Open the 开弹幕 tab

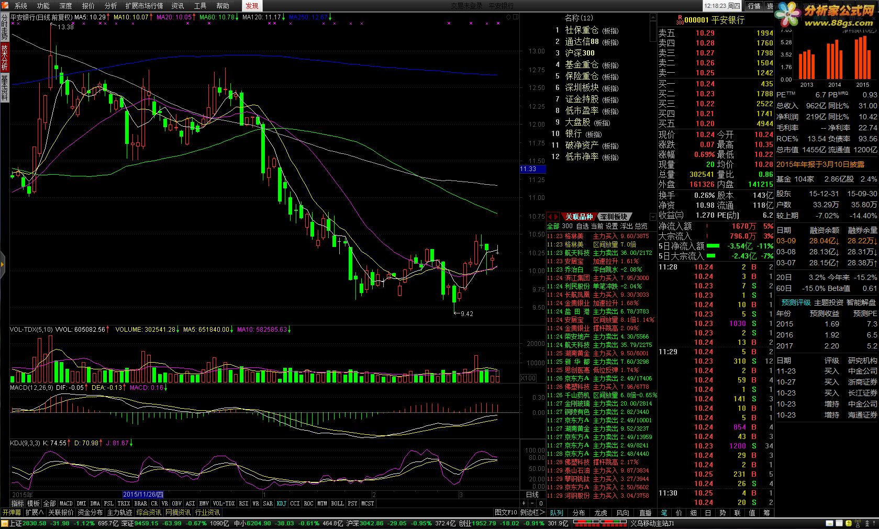click(12, 512)
